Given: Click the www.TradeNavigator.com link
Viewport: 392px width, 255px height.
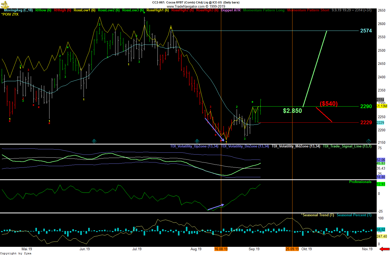Looking at the screenshot, I should pyautogui.click(x=186, y=6).
